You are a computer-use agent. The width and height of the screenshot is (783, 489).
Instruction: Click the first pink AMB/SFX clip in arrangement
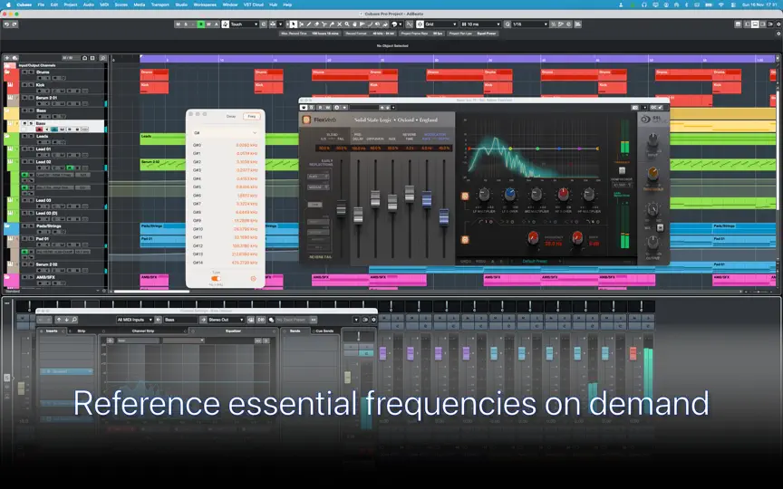(154, 281)
